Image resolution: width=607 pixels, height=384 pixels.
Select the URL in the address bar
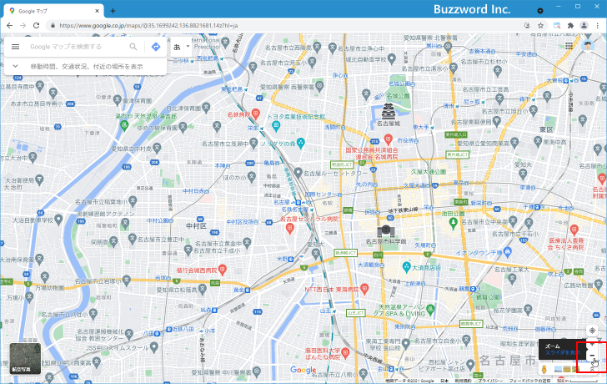click(148, 26)
